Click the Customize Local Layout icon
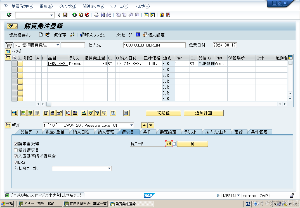 click(x=168, y=15)
